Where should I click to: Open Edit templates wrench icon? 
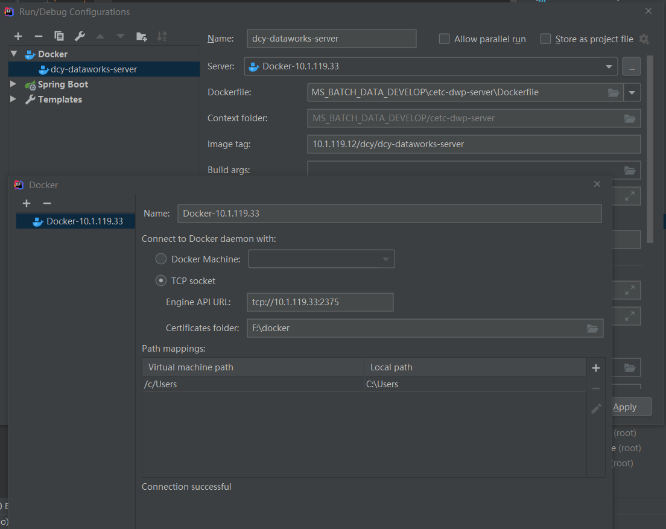click(x=80, y=37)
